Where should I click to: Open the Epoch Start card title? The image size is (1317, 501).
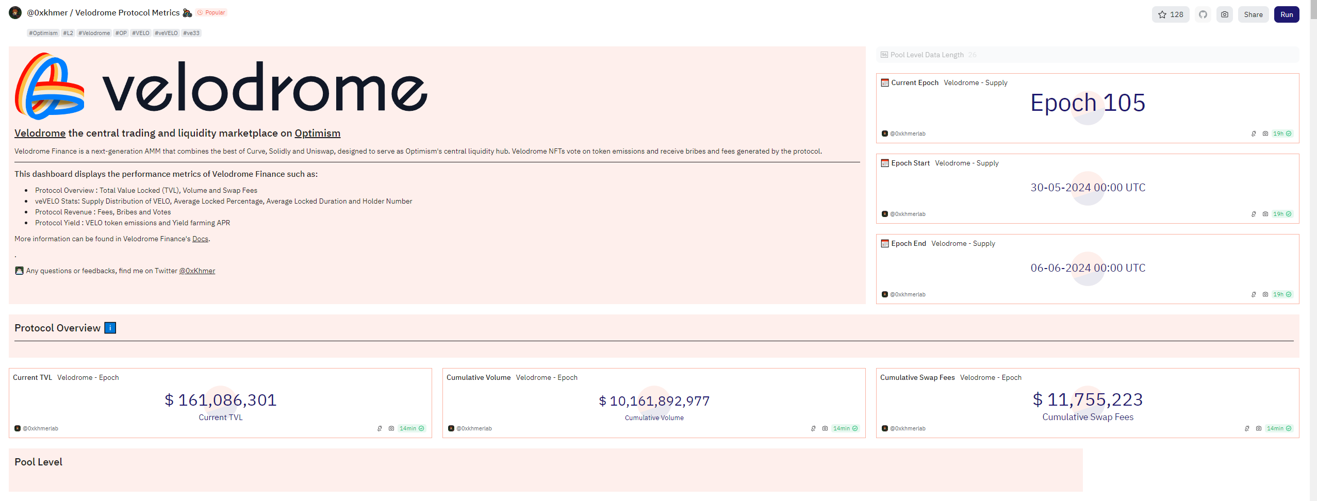(x=910, y=163)
